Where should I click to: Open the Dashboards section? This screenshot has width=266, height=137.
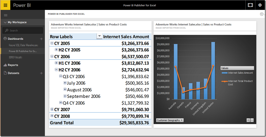coord(16,39)
